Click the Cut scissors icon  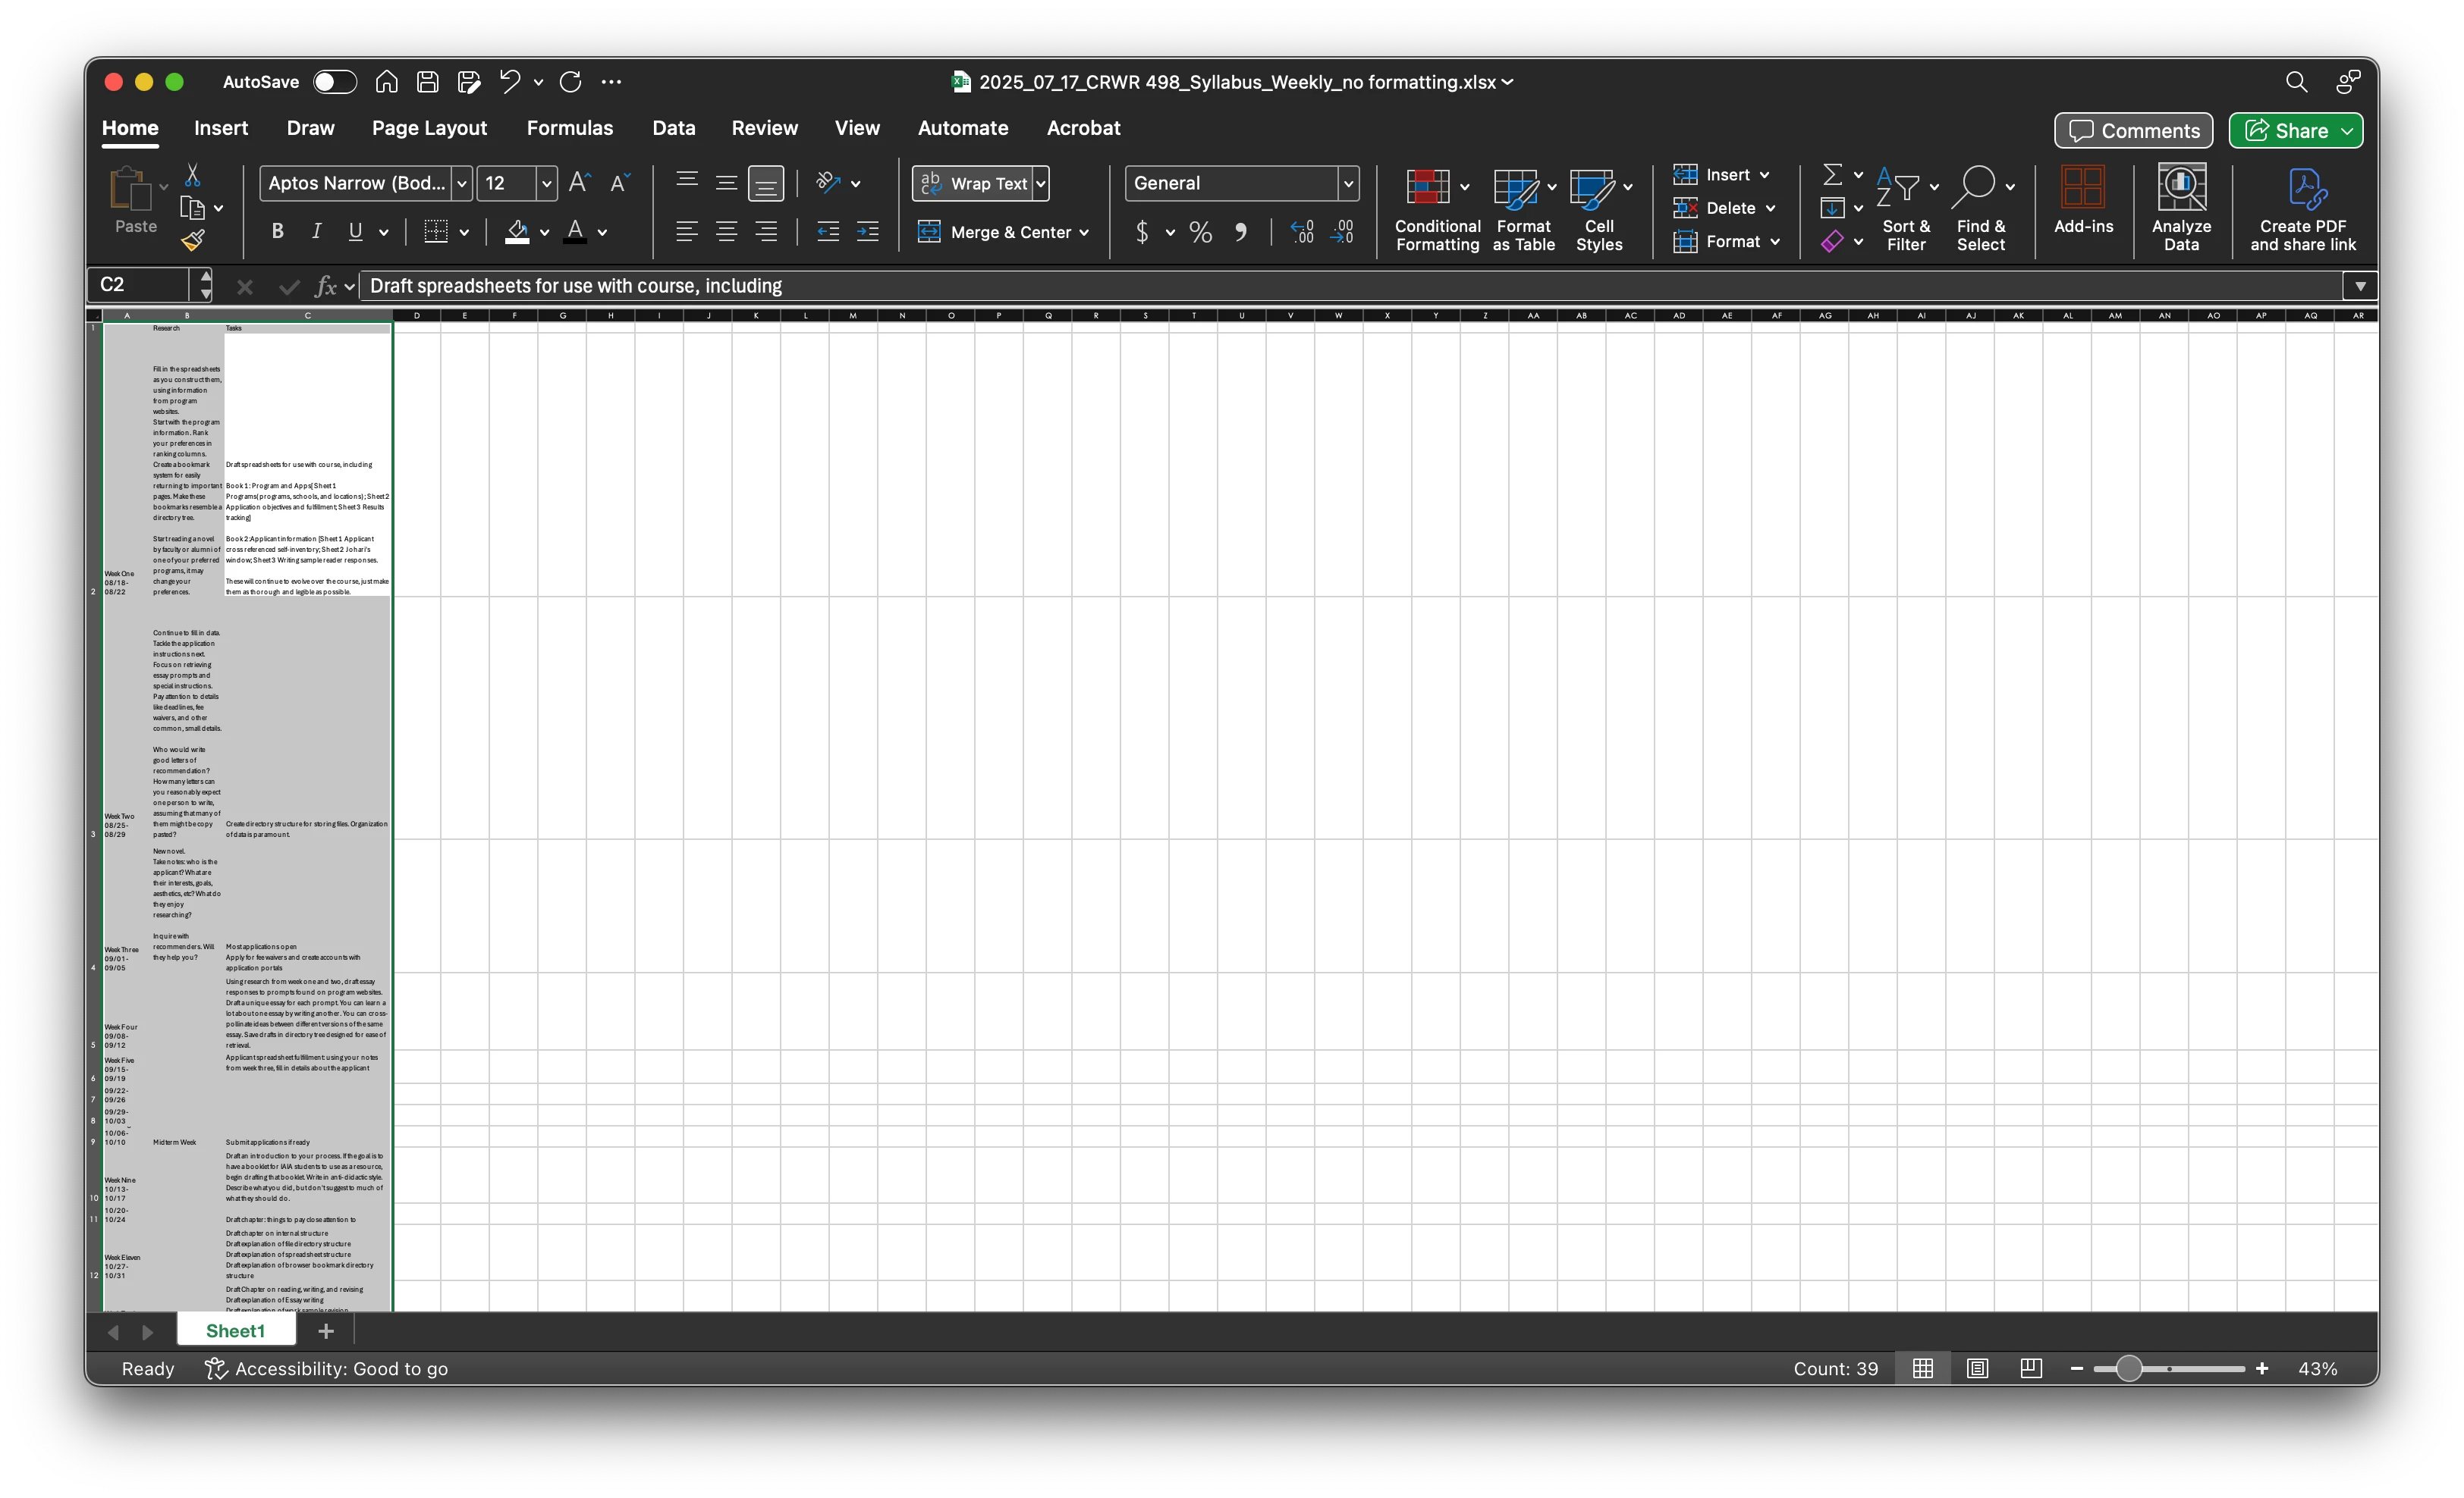point(192,176)
